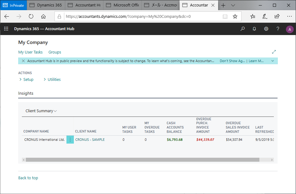Click the My Overdue Tasks column header

click(x=152, y=127)
